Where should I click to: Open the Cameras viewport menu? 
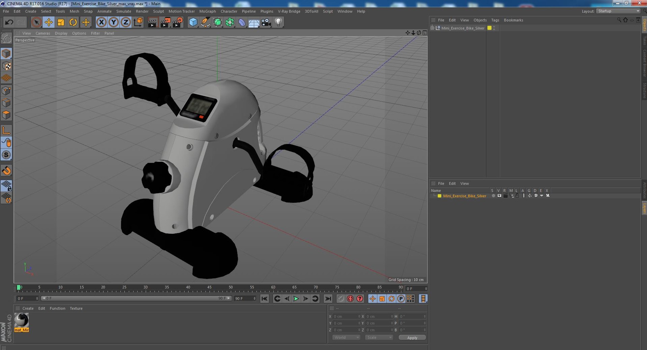43,33
